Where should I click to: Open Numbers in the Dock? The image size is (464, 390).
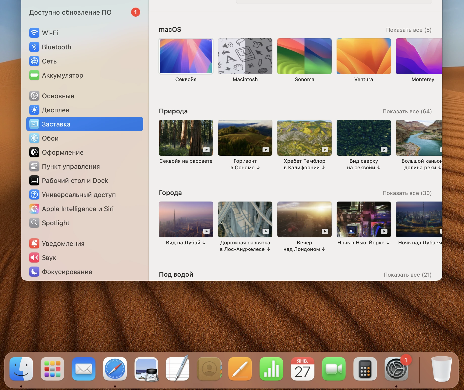click(x=271, y=369)
